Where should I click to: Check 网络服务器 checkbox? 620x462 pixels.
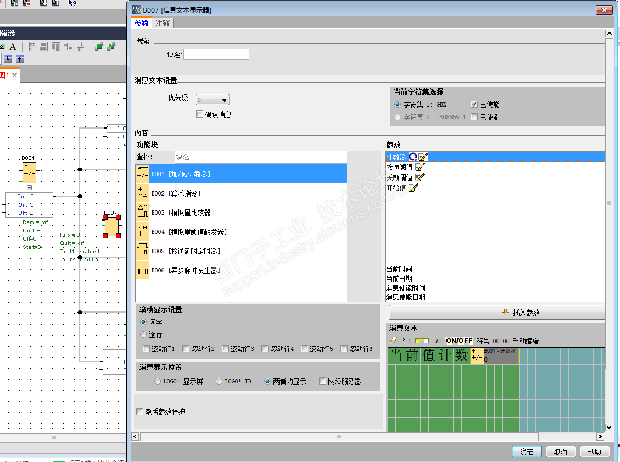click(323, 381)
